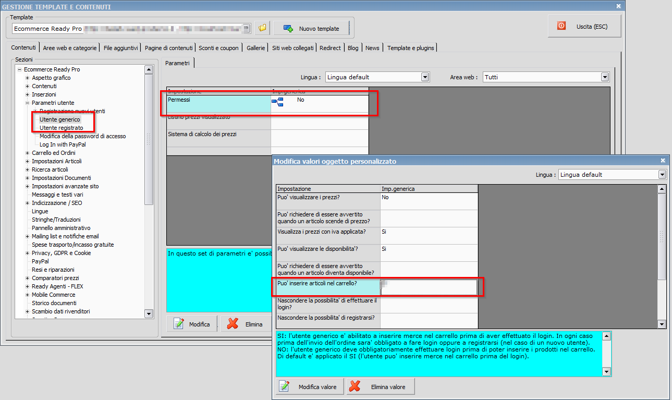Click value cell for inserire articoli nel carrello
The height and width of the screenshot is (400, 672).
tap(429, 287)
